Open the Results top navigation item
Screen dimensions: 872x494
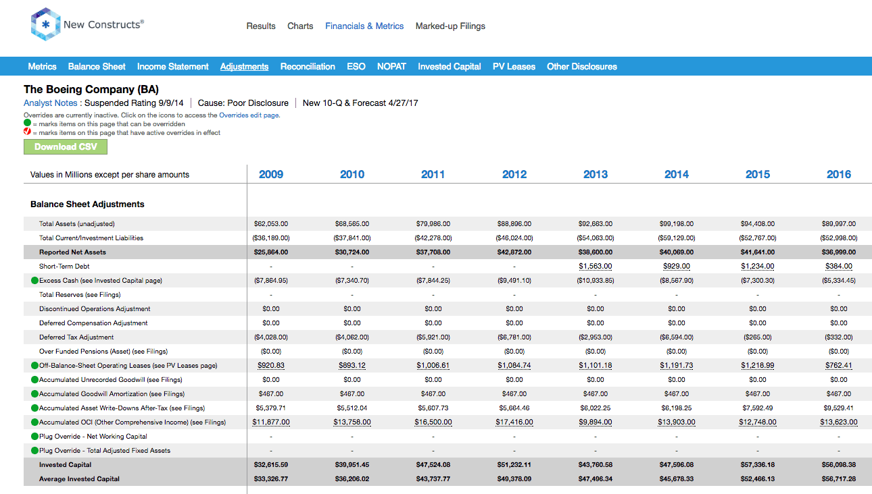[x=261, y=26]
